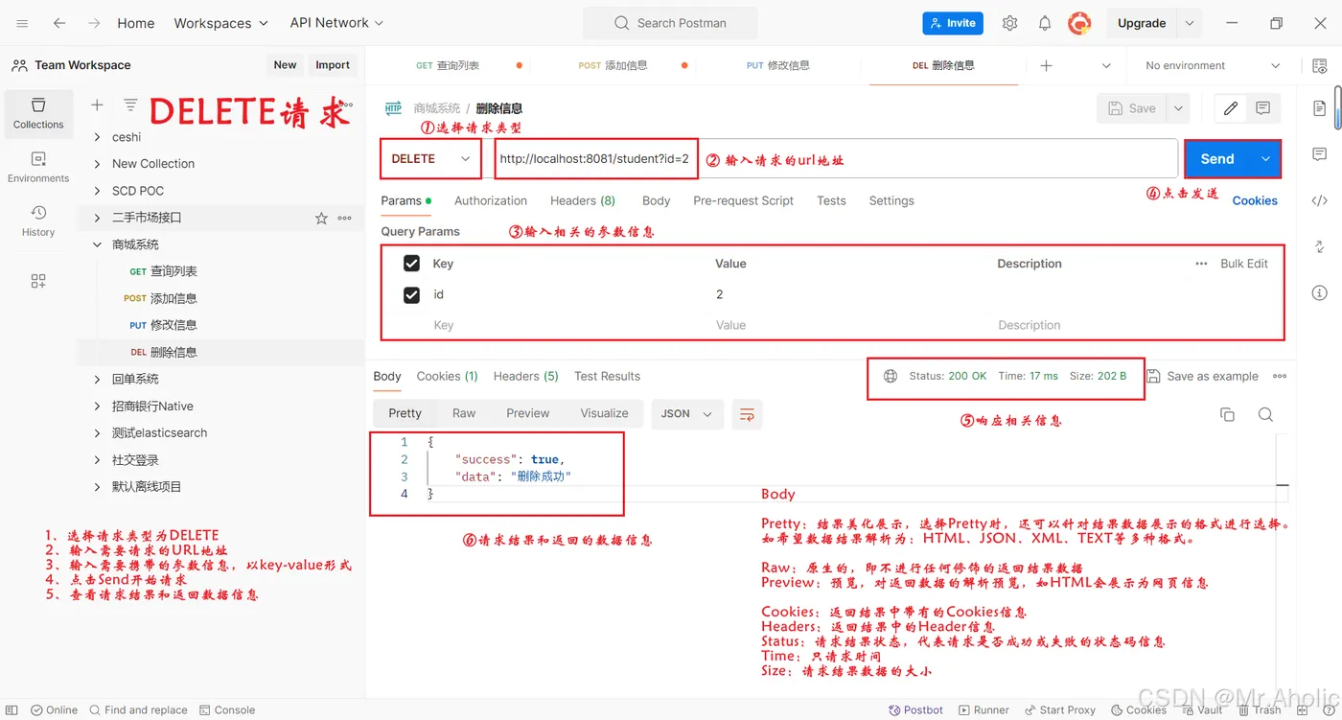Star the 二手市场接口 collection
Screen dimensions: 1342x720
click(321, 219)
